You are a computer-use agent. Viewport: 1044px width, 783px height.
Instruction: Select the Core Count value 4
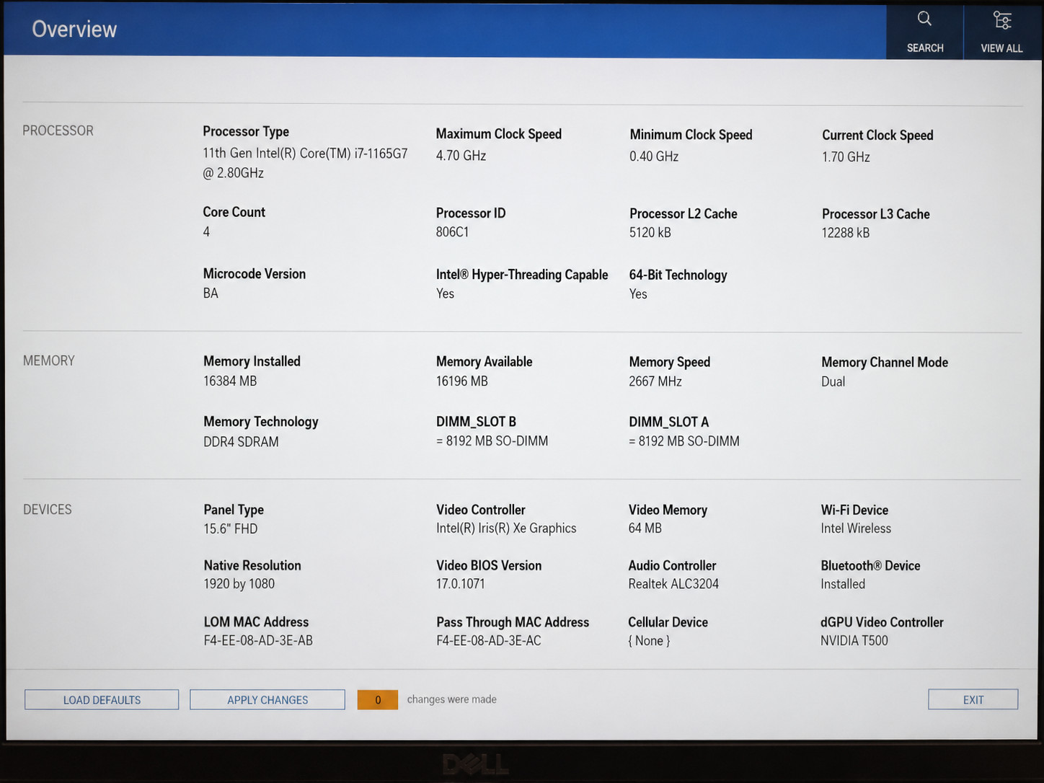pos(206,231)
